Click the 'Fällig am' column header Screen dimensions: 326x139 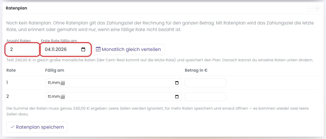click(x=54, y=70)
